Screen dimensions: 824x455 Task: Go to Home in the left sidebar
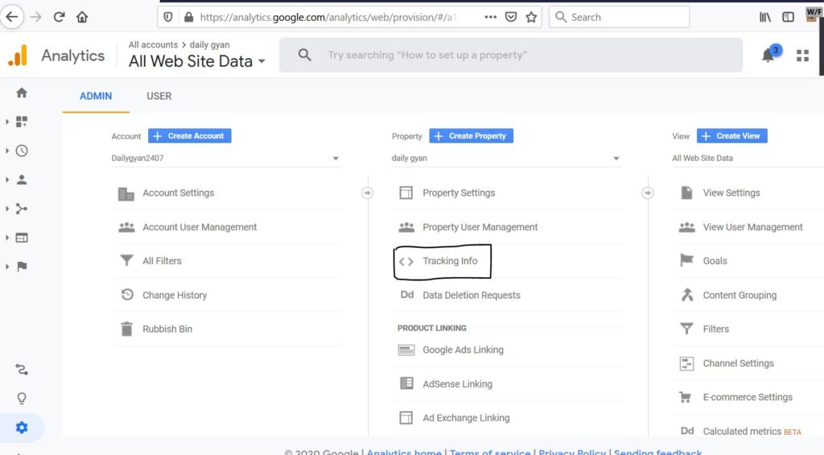[x=22, y=93]
